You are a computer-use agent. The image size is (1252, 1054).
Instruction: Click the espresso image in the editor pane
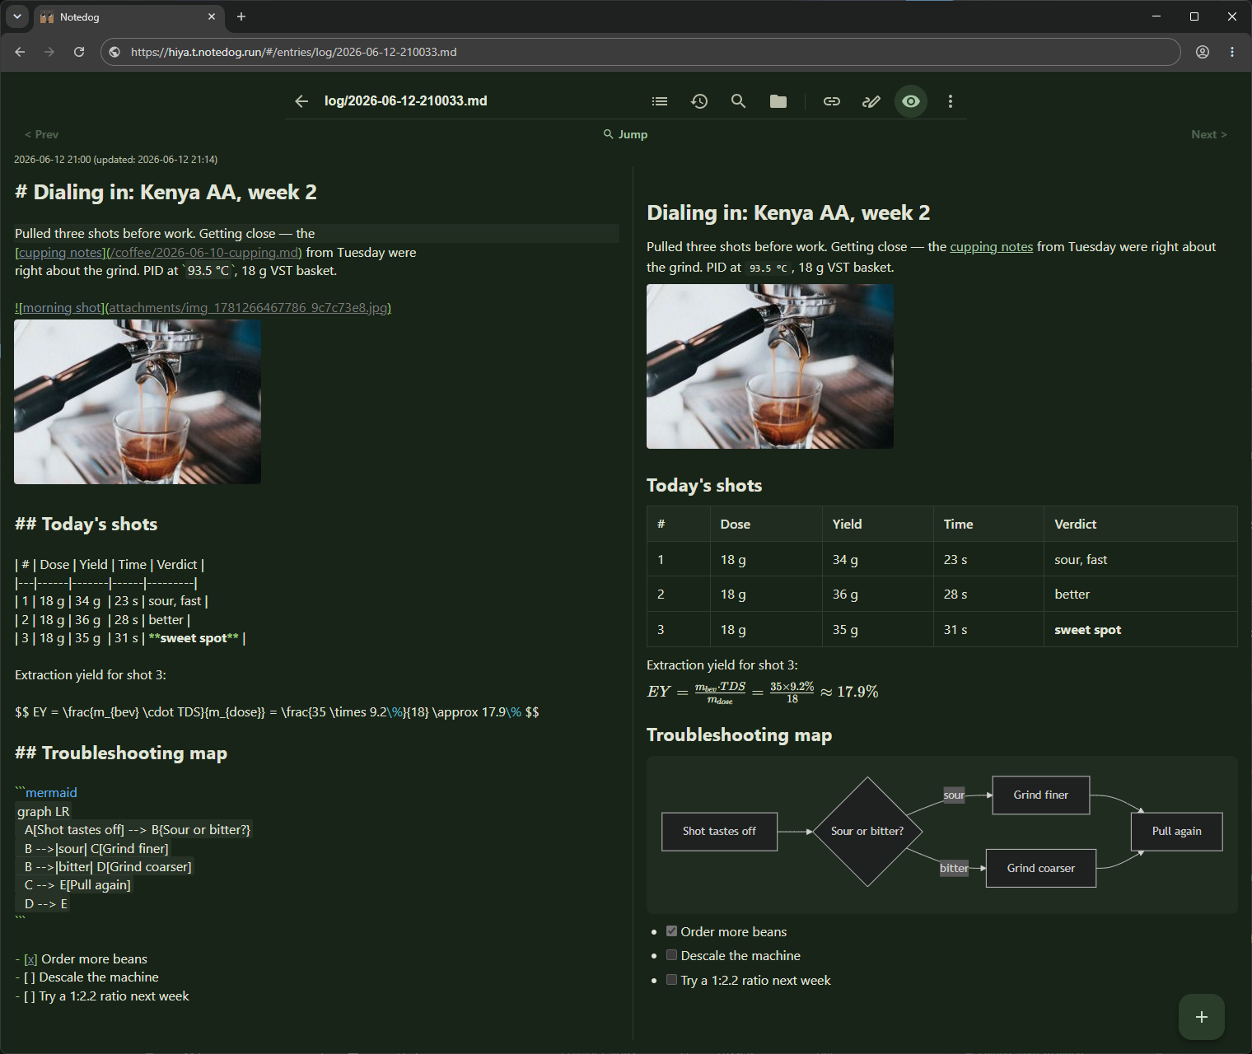coord(138,402)
